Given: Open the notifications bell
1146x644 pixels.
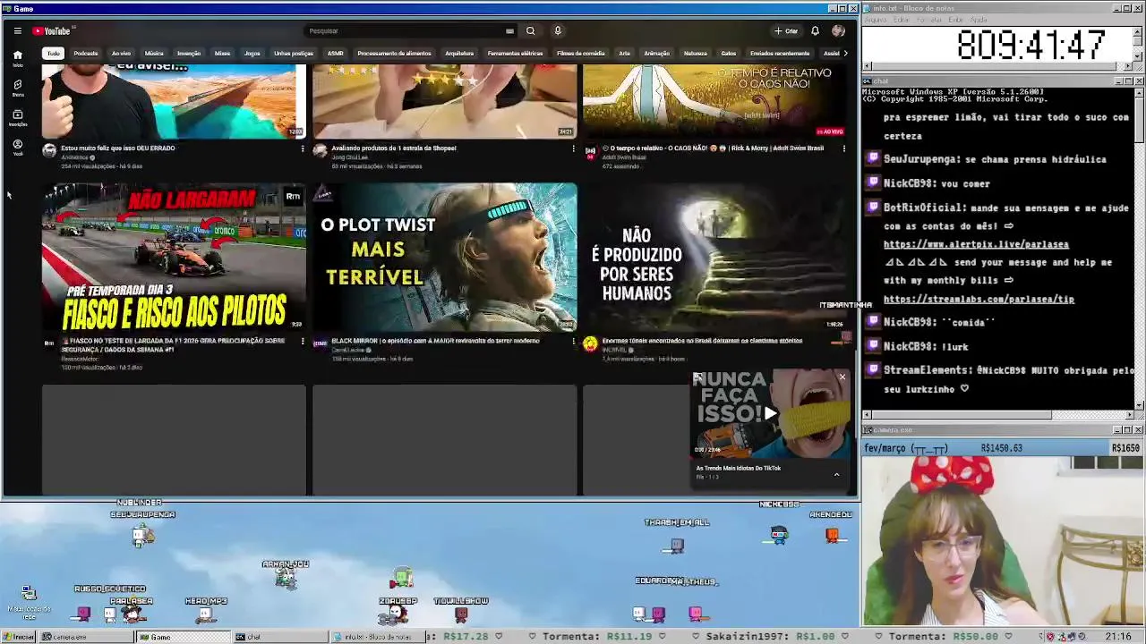Looking at the screenshot, I should (x=815, y=30).
